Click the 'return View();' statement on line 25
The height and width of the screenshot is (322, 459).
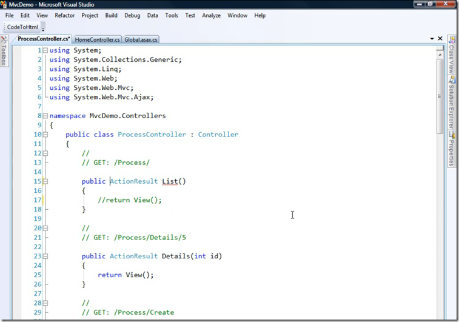(126, 275)
